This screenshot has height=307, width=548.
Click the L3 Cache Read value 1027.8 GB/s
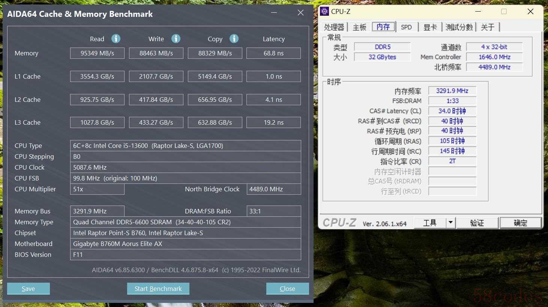coord(97,122)
